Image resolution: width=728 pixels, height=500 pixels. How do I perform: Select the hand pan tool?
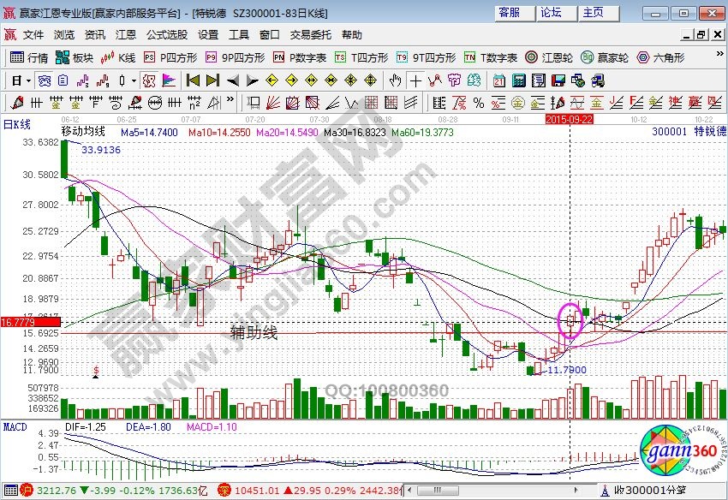pos(395,80)
